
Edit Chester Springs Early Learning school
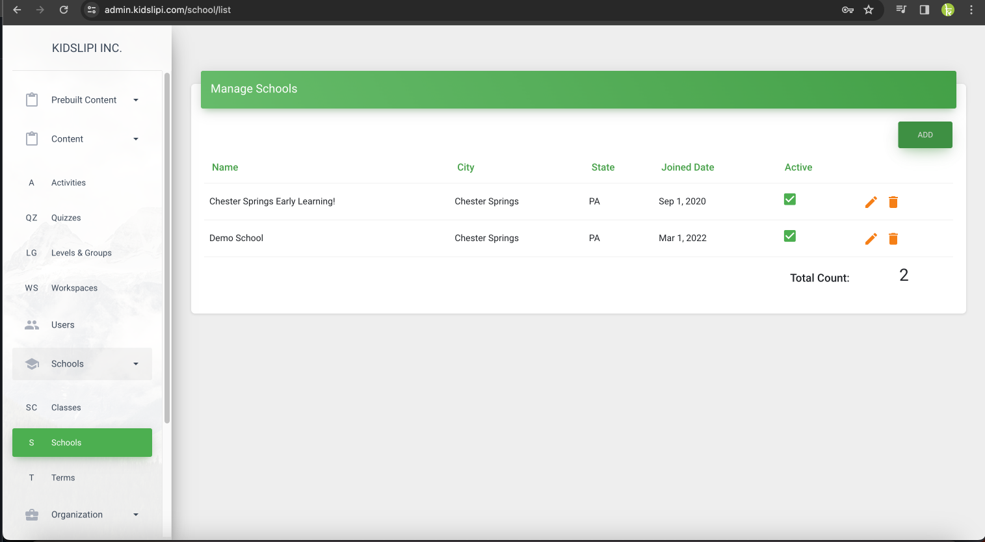pos(871,202)
